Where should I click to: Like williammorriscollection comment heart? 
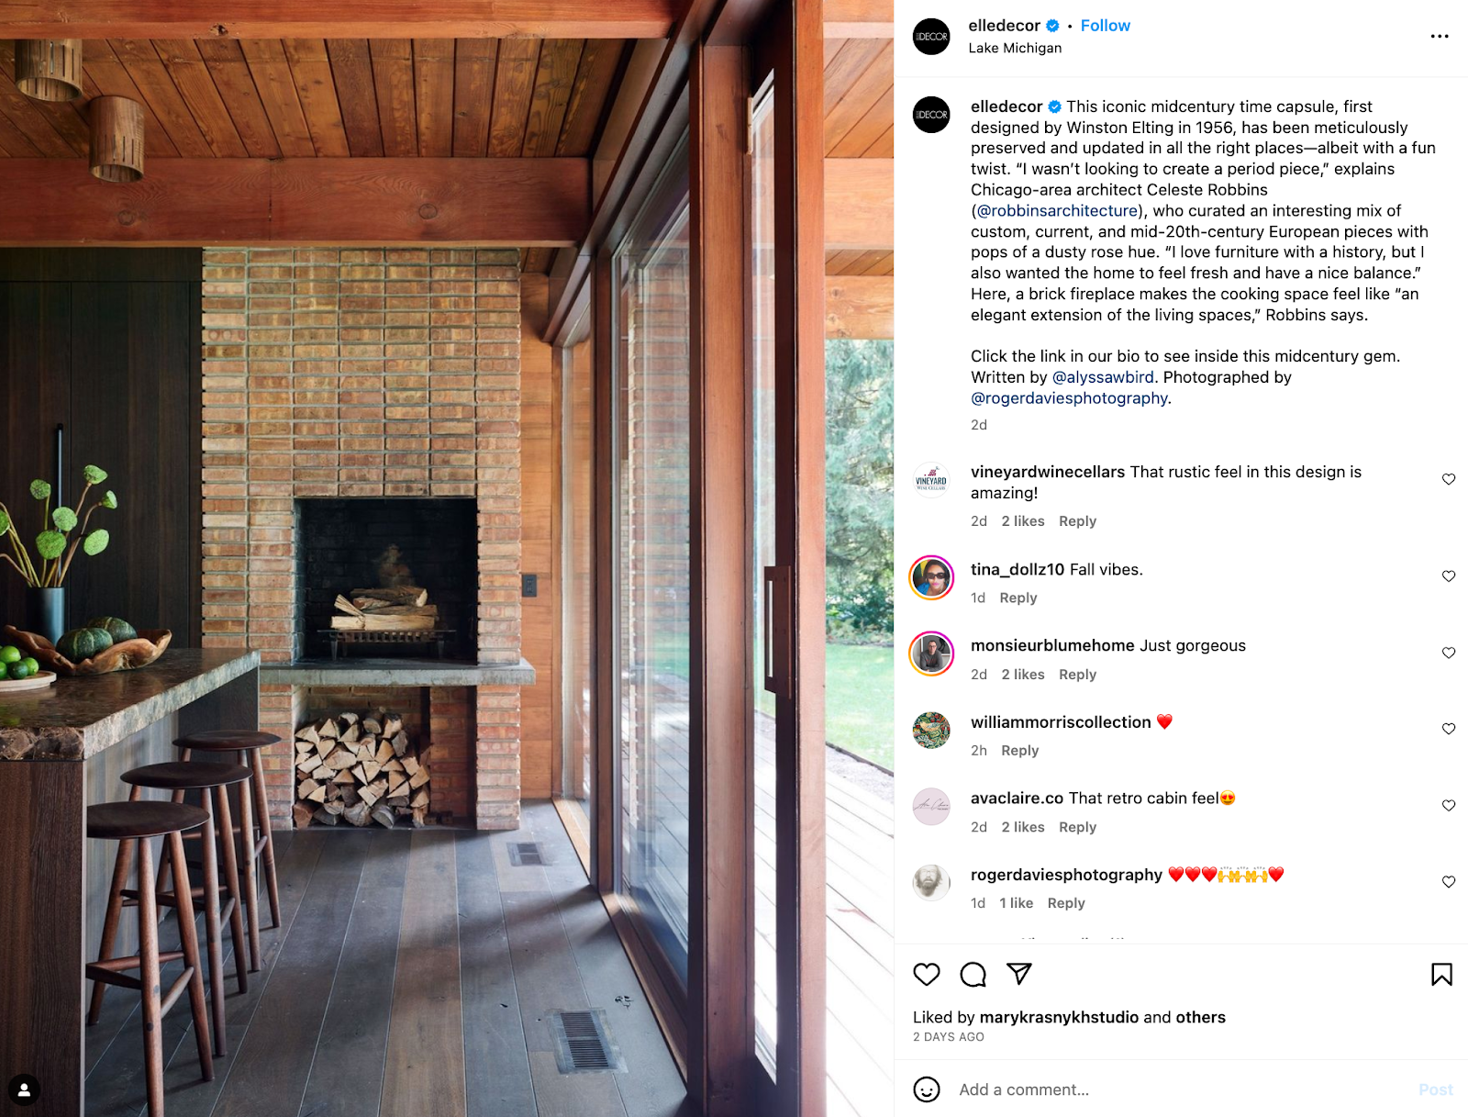click(x=1449, y=729)
